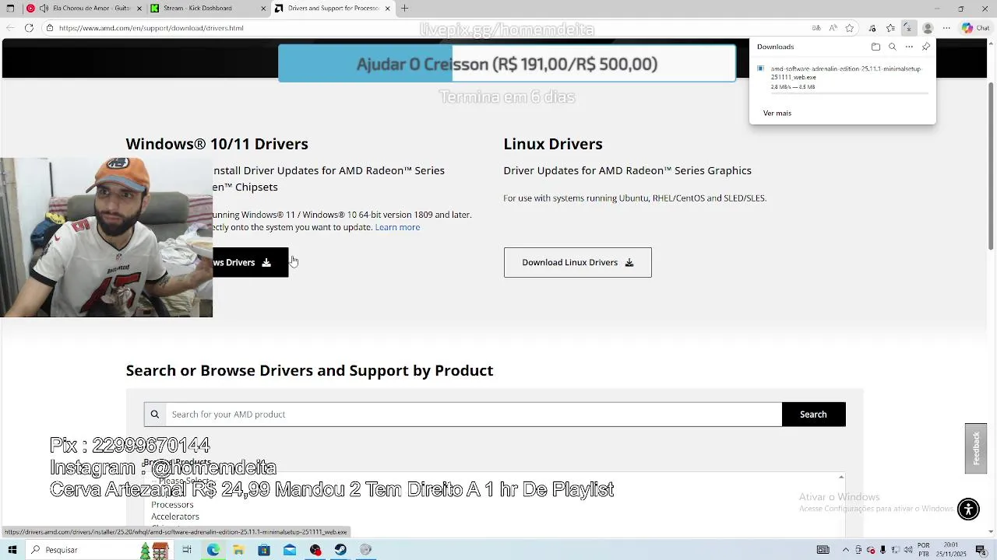997x560 pixels.
Task: View site information lock icon in address bar
Action: tap(50, 28)
